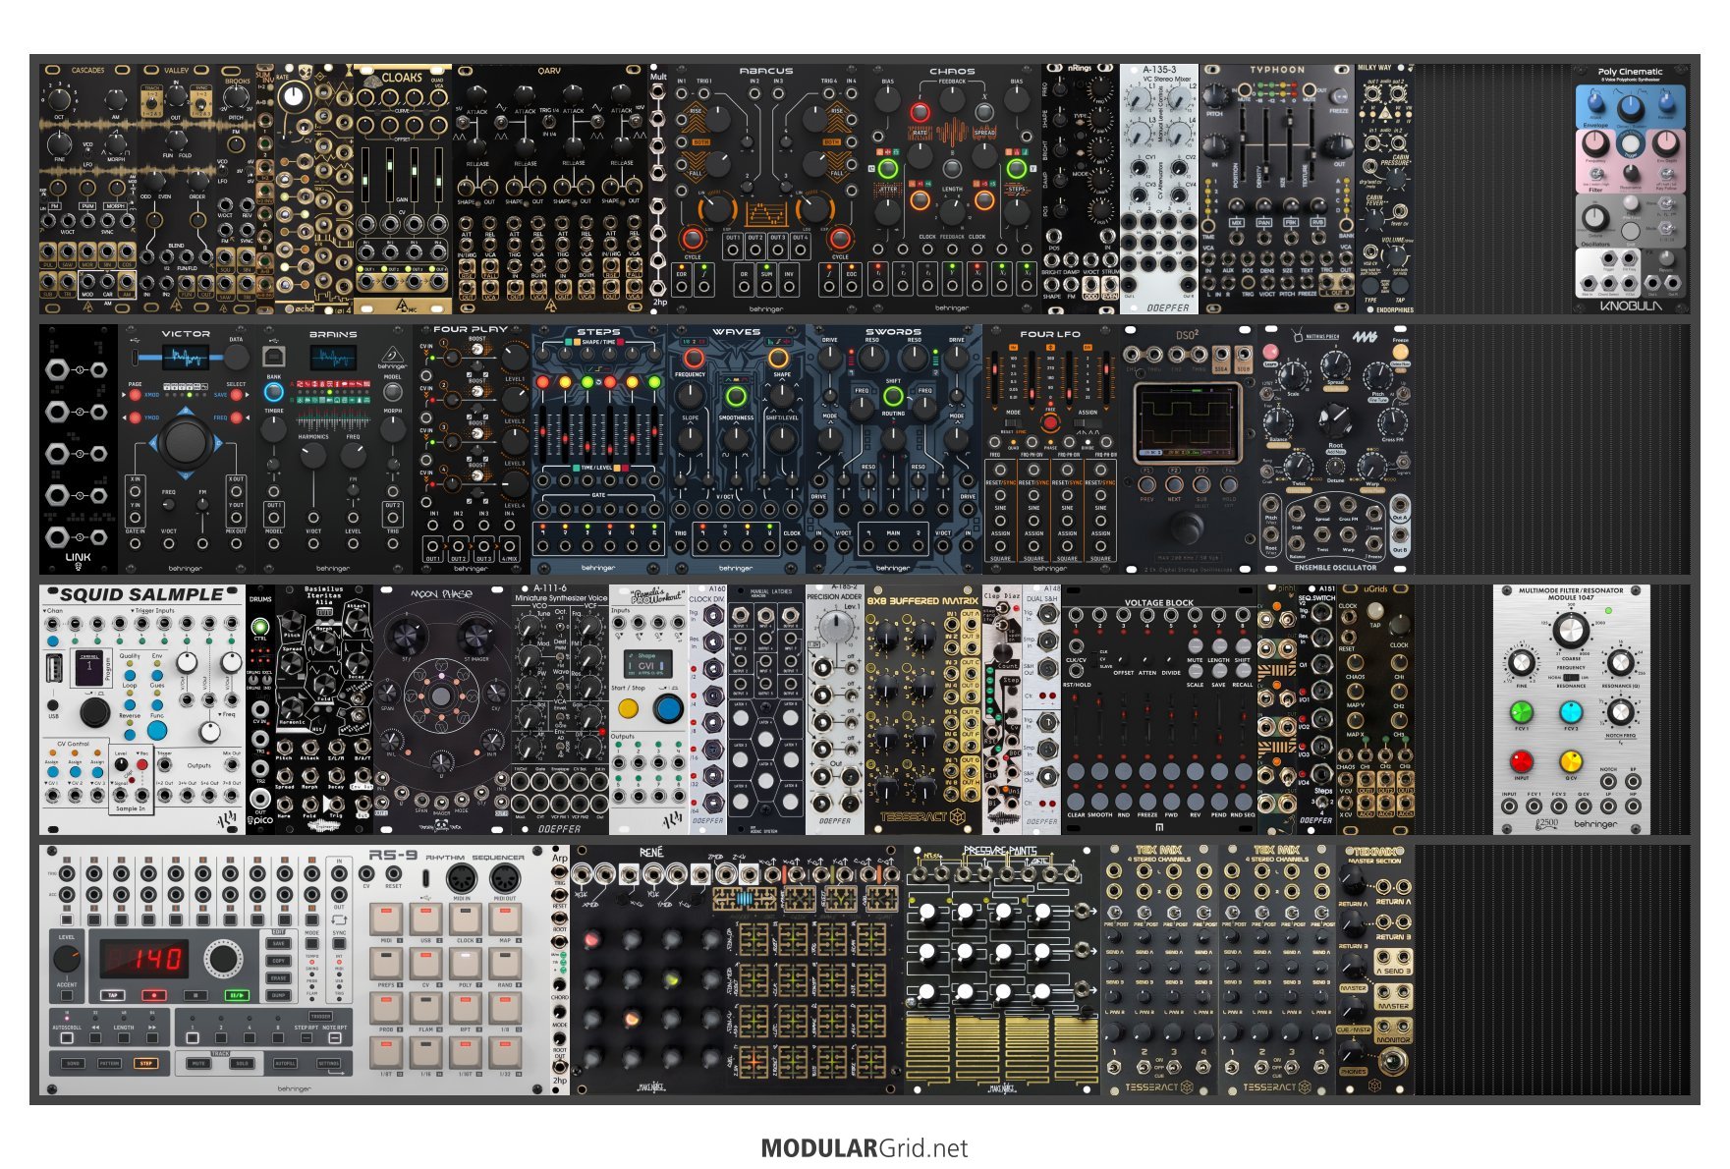
Task: Click the NEXT (F2) button on DSO2
Action: (1174, 484)
